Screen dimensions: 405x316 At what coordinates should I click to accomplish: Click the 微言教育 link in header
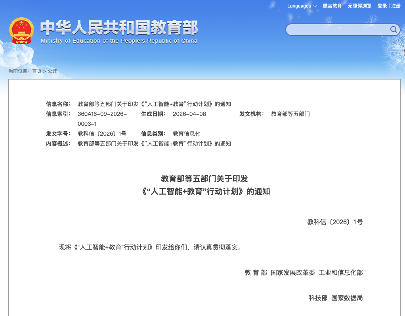tap(332, 6)
